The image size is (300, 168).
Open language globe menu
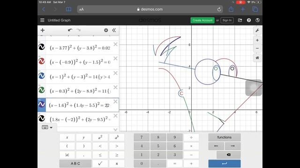click(257, 20)
